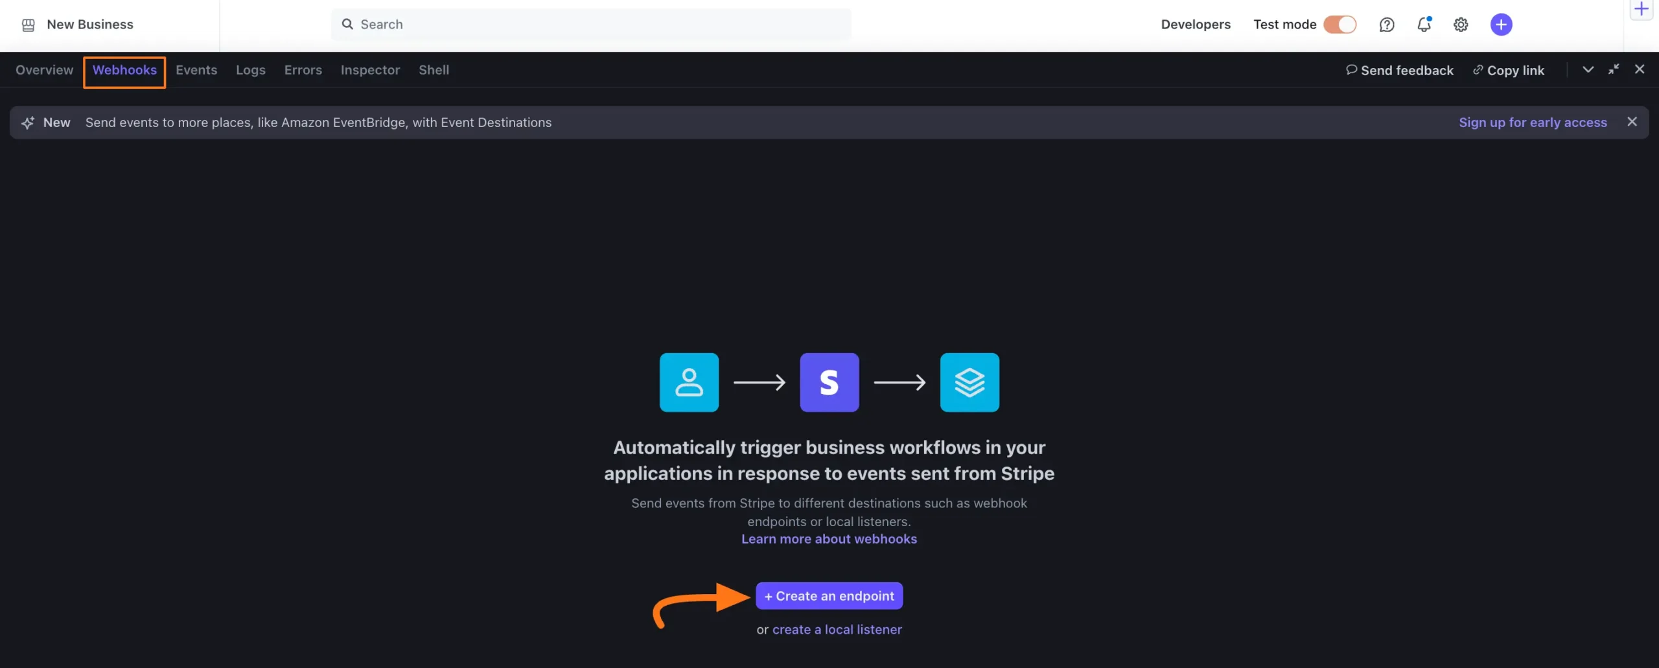The width and height of the screenshot is (1659, 668).
Task: Open settings with the gear icon
Action: point(1461,25)
